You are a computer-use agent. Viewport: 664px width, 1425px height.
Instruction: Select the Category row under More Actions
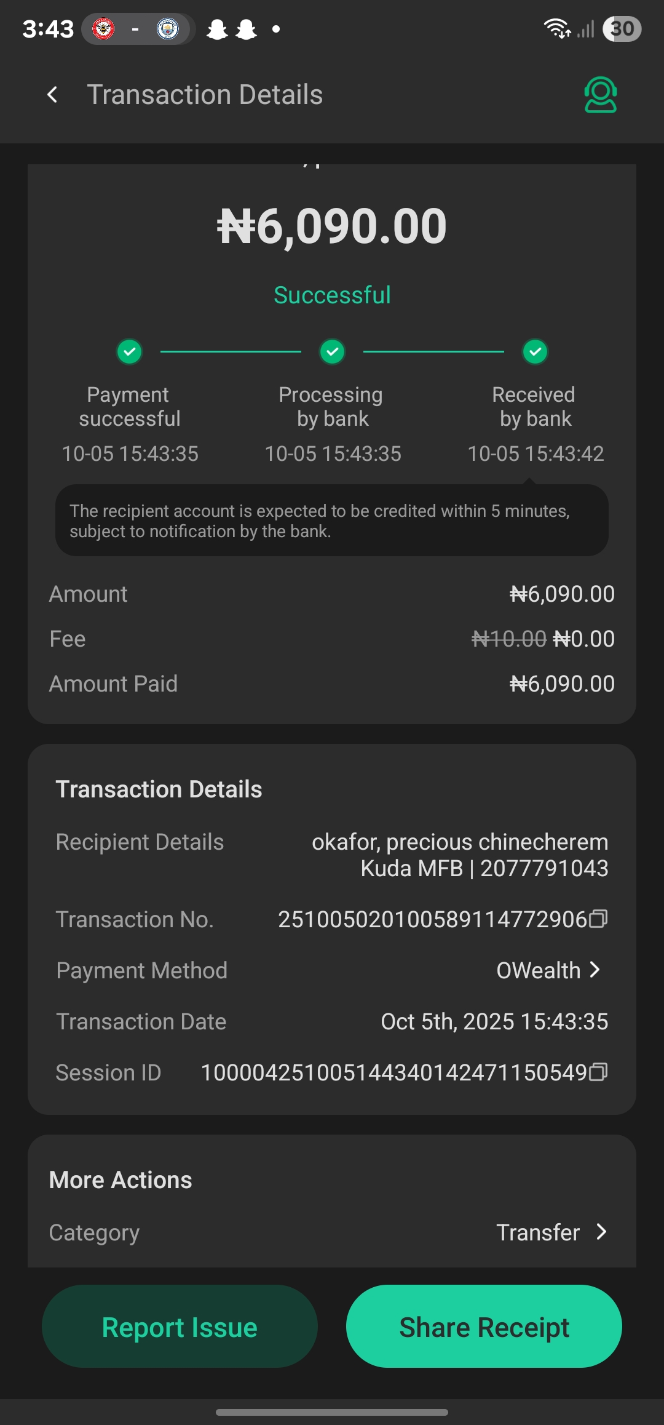(332, 1232)
